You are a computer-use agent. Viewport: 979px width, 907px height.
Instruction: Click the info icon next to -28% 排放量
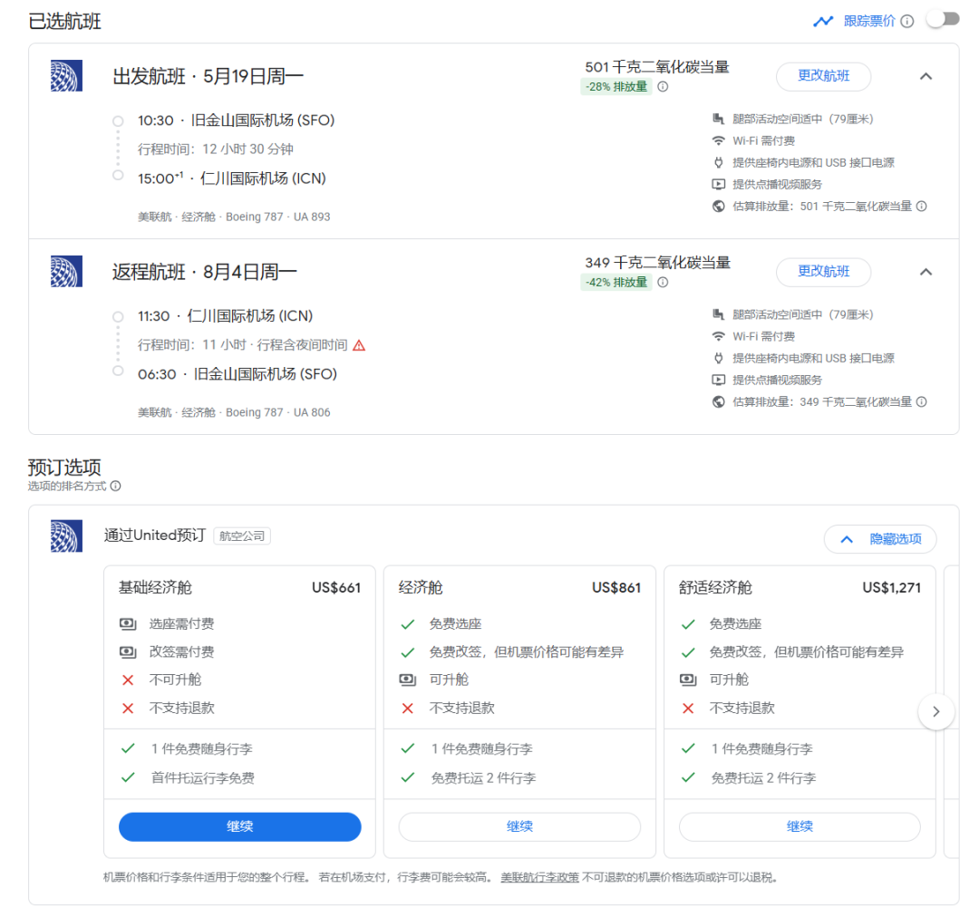coord(663,87)
